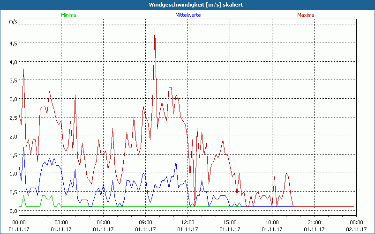Click the highest peak of the red curve
Image resolution: width=375 pixels, height=234 pixels.
point(155,28)
